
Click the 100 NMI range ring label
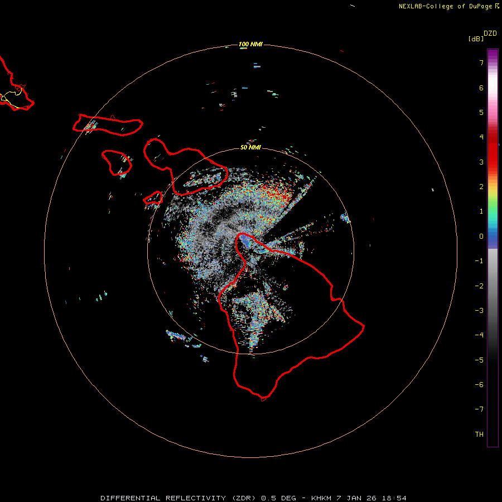[x=250, y=44]
